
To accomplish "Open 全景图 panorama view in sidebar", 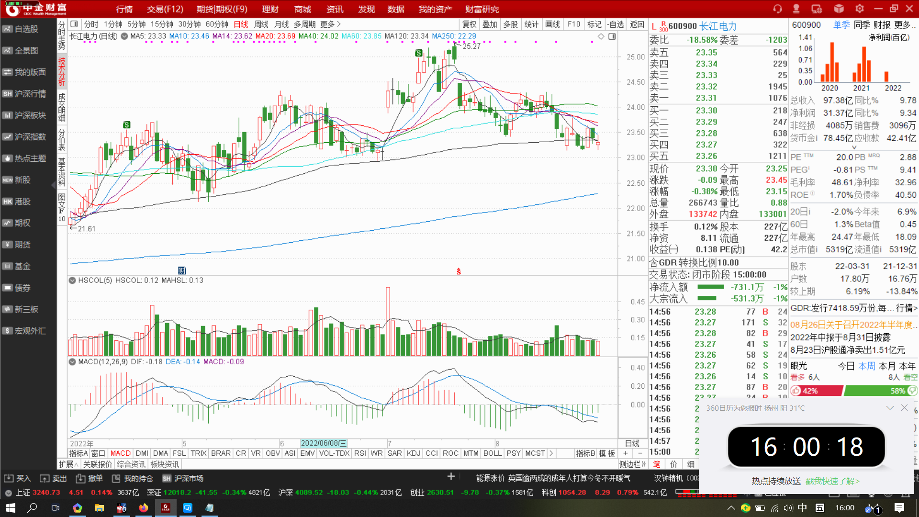I will click(x=27, y=51).
